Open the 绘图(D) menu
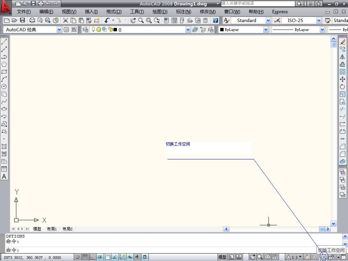348x261 pixels. tap(160, 12)
